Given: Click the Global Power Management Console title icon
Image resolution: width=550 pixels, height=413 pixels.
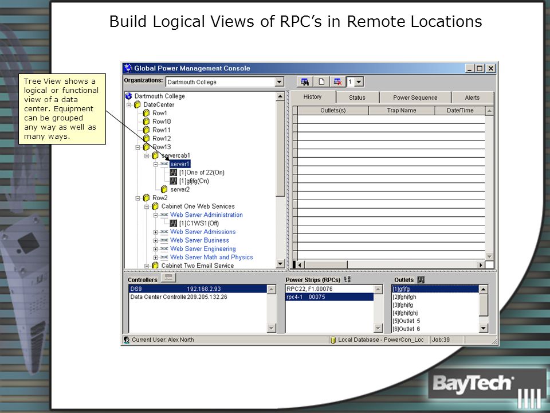Looking at the screenshot, I should point(128,68).
